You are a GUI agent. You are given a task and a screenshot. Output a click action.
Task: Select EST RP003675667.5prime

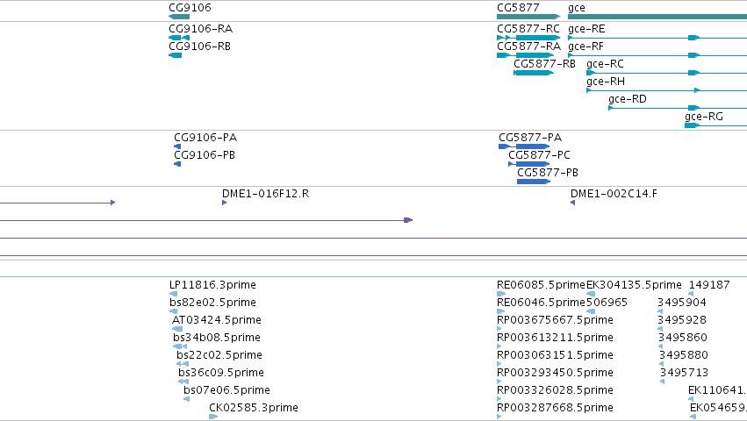[x=555, y=320]
